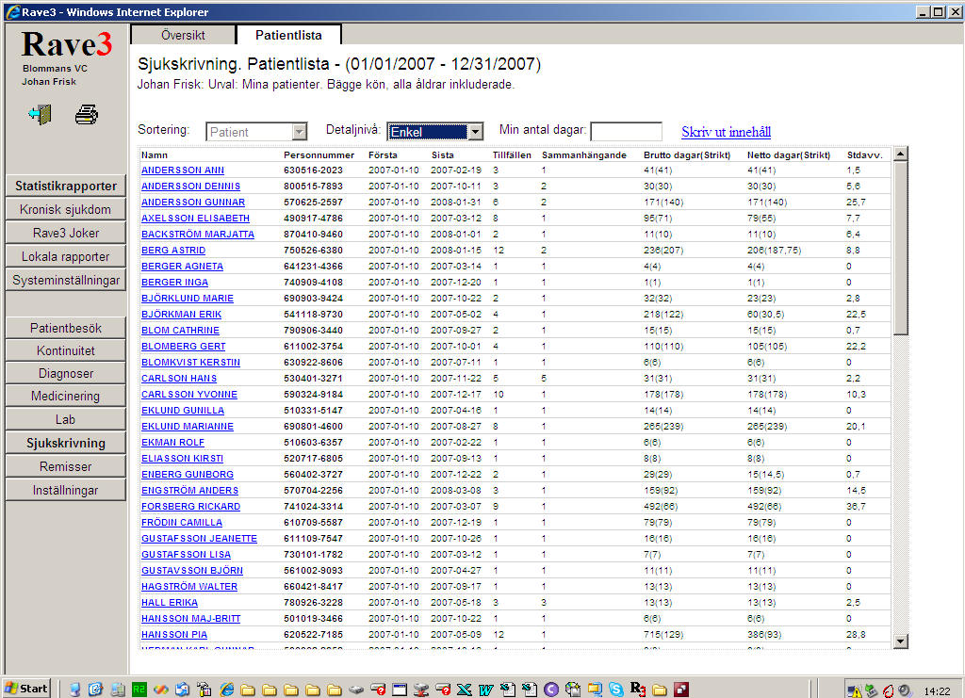The width and height of the screenshot is (965, 698).
Task: Open Lokala rapporter in sidebar
Action: [66, 256]
